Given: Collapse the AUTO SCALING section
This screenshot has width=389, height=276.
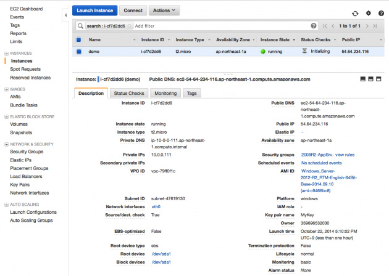Looking at the screenshot, I should coord(6,205).
